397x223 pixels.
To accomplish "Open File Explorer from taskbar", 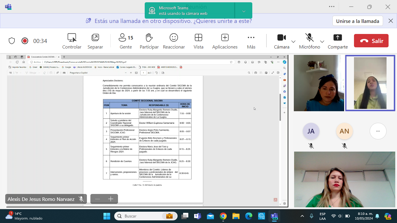I will point(236,216).
